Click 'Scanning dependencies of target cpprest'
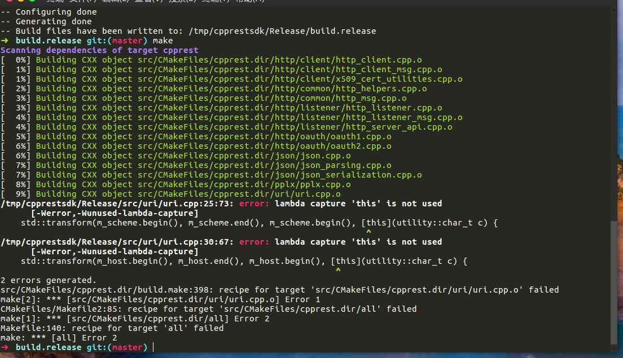The width and height of the screenshot is (623, 358). click(x=99, y=50)
